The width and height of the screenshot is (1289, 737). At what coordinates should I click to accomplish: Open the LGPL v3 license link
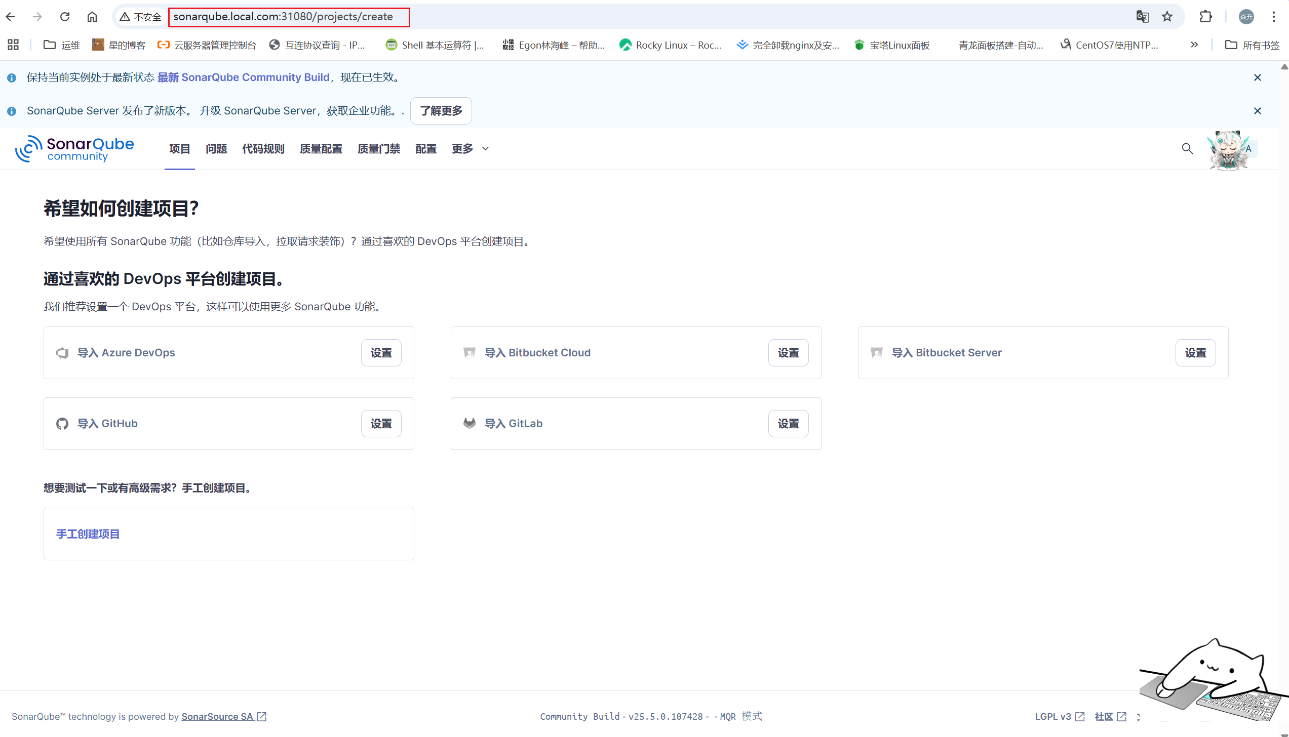click(1060, 717)
